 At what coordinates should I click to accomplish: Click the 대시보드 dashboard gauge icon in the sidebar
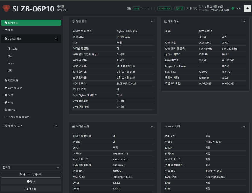pyautogui.click(x=6, y=23)
